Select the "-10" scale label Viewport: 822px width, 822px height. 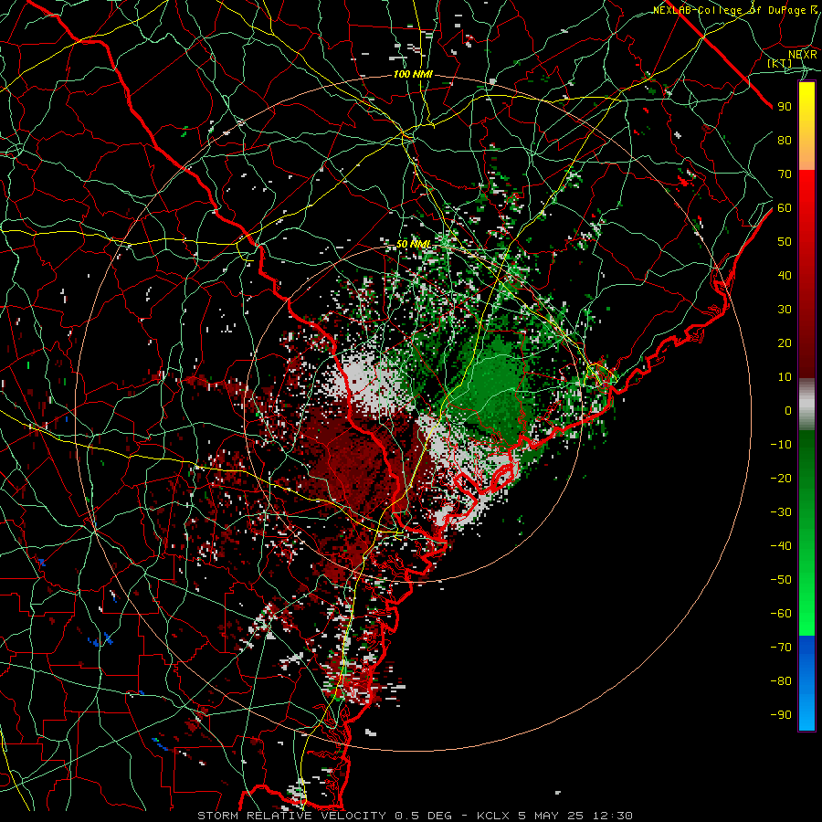click(x=781, y=445)
